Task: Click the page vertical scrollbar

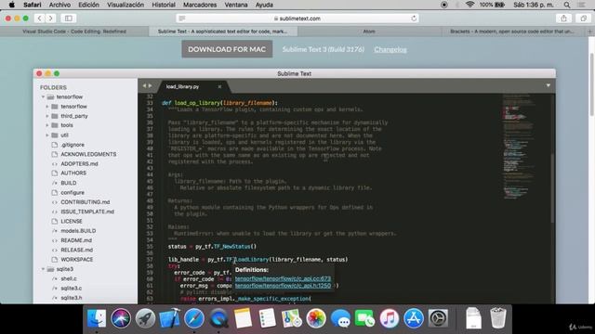Action: pos(591,84)
